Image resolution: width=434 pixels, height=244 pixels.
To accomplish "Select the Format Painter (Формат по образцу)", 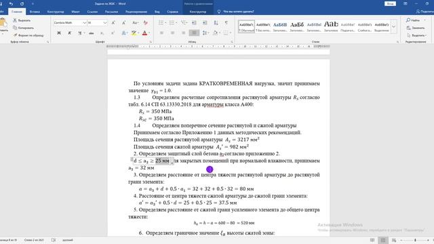I will click(28, 35).
